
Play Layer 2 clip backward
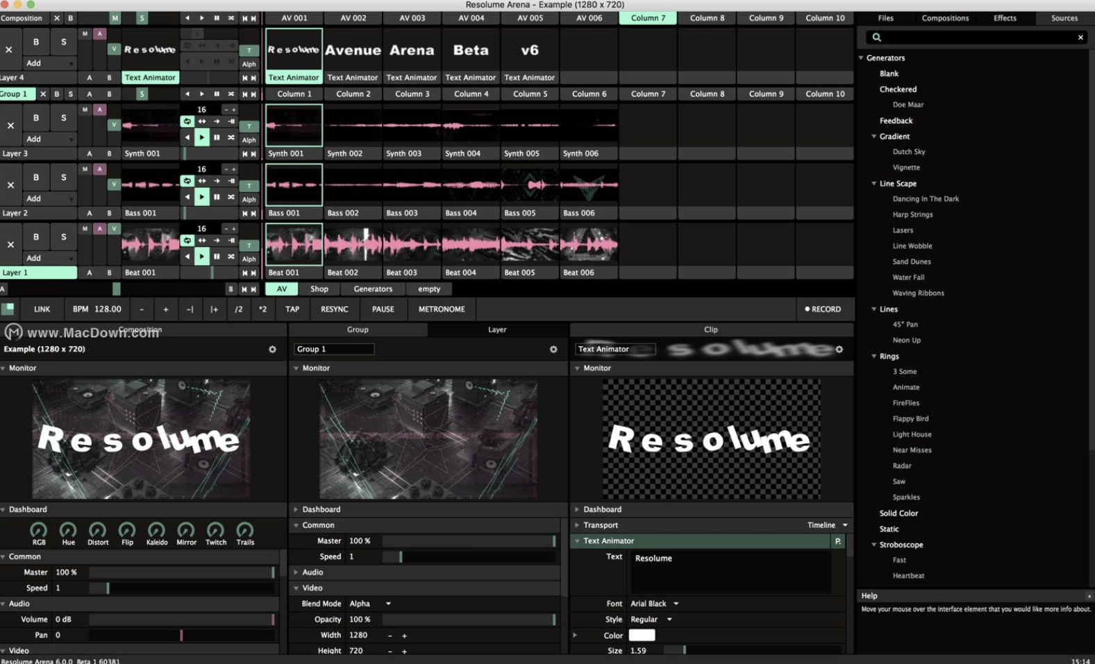tap(187, 197)
